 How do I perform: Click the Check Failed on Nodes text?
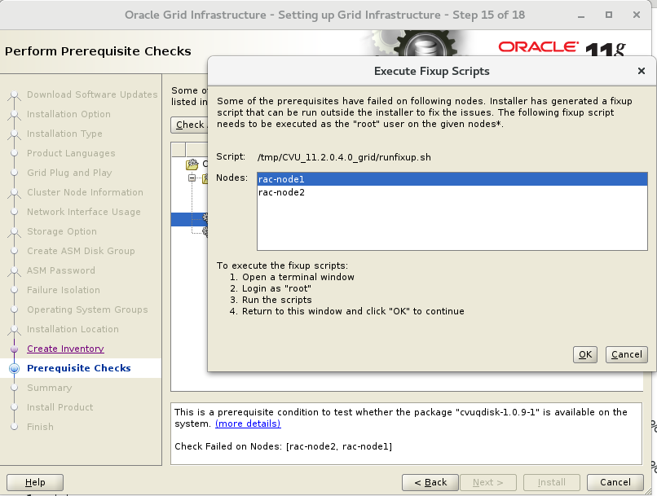[283, 446]
